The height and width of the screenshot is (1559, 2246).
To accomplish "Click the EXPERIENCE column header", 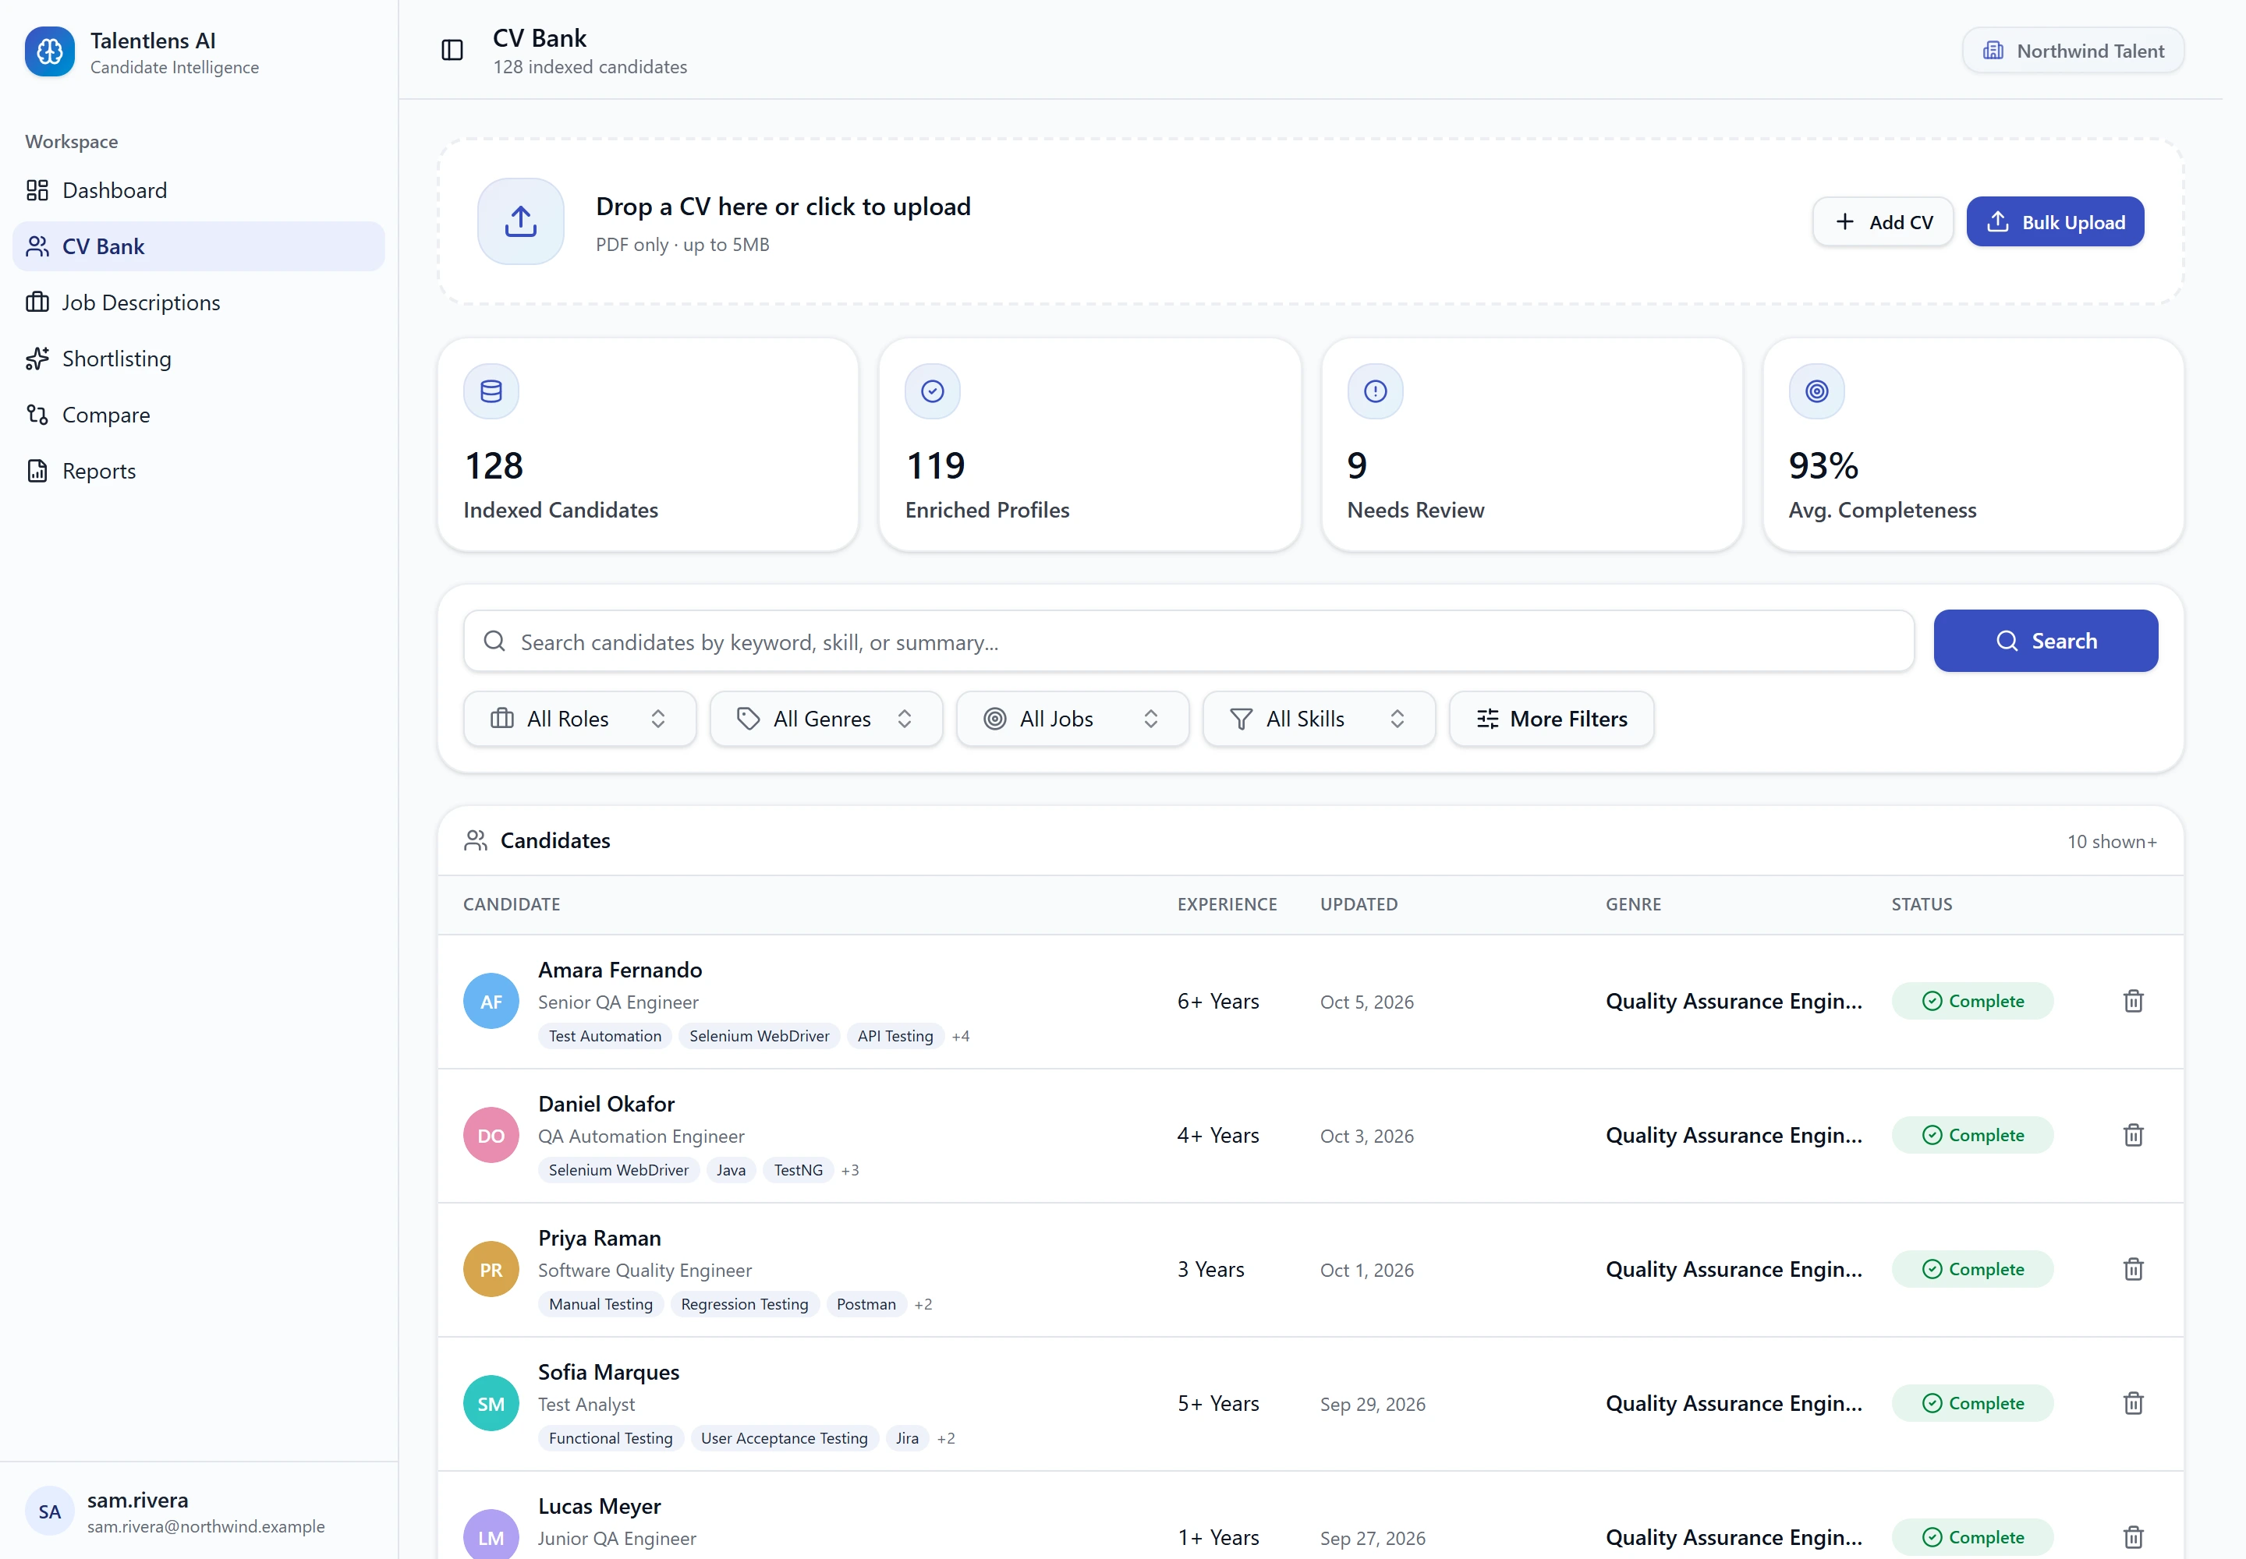I will (x=1227, y=904).
